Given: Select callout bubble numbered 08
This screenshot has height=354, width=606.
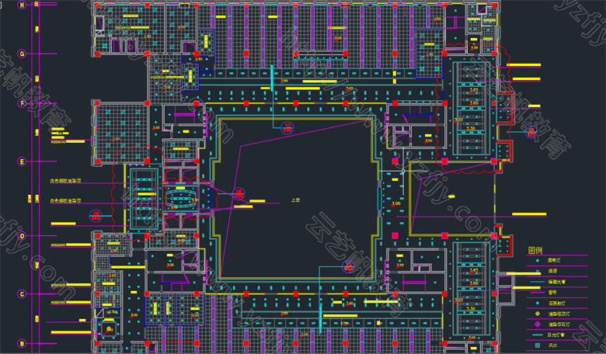Looking at the screenshot, I should [239, 193].
